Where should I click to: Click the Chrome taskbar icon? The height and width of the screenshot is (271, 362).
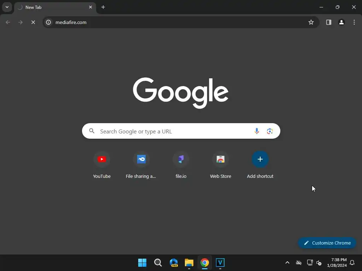[205, 263]
